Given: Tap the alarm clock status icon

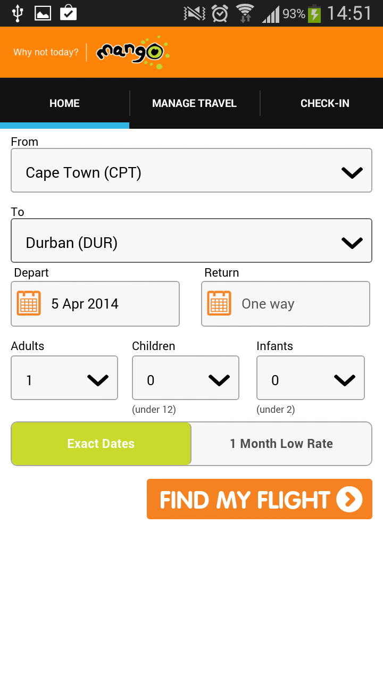Looking at the screenshot, I should pos(220,13).
